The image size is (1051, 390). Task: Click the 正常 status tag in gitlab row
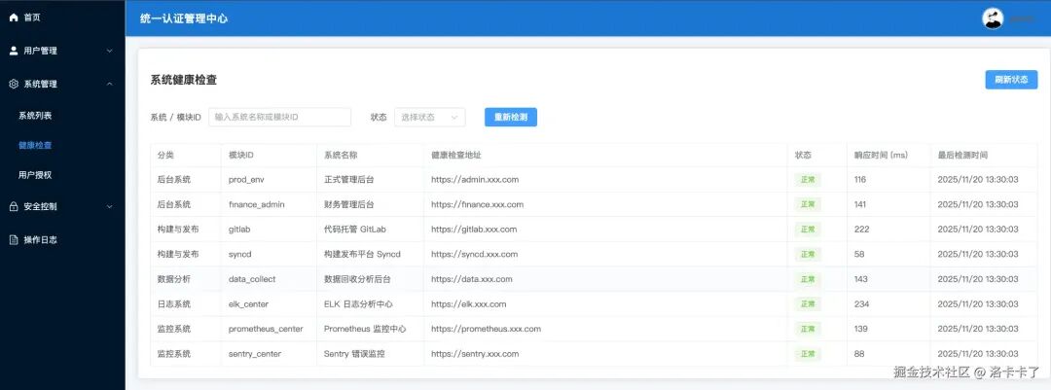(x=808, y=230)
